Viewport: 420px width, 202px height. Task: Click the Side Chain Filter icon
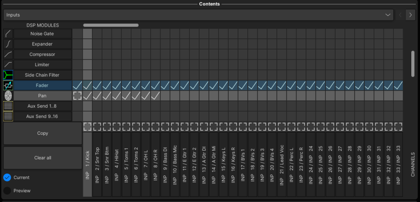(x=8, y=75)
